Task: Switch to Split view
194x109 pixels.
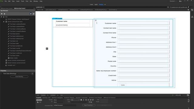Action: (96, 5)
